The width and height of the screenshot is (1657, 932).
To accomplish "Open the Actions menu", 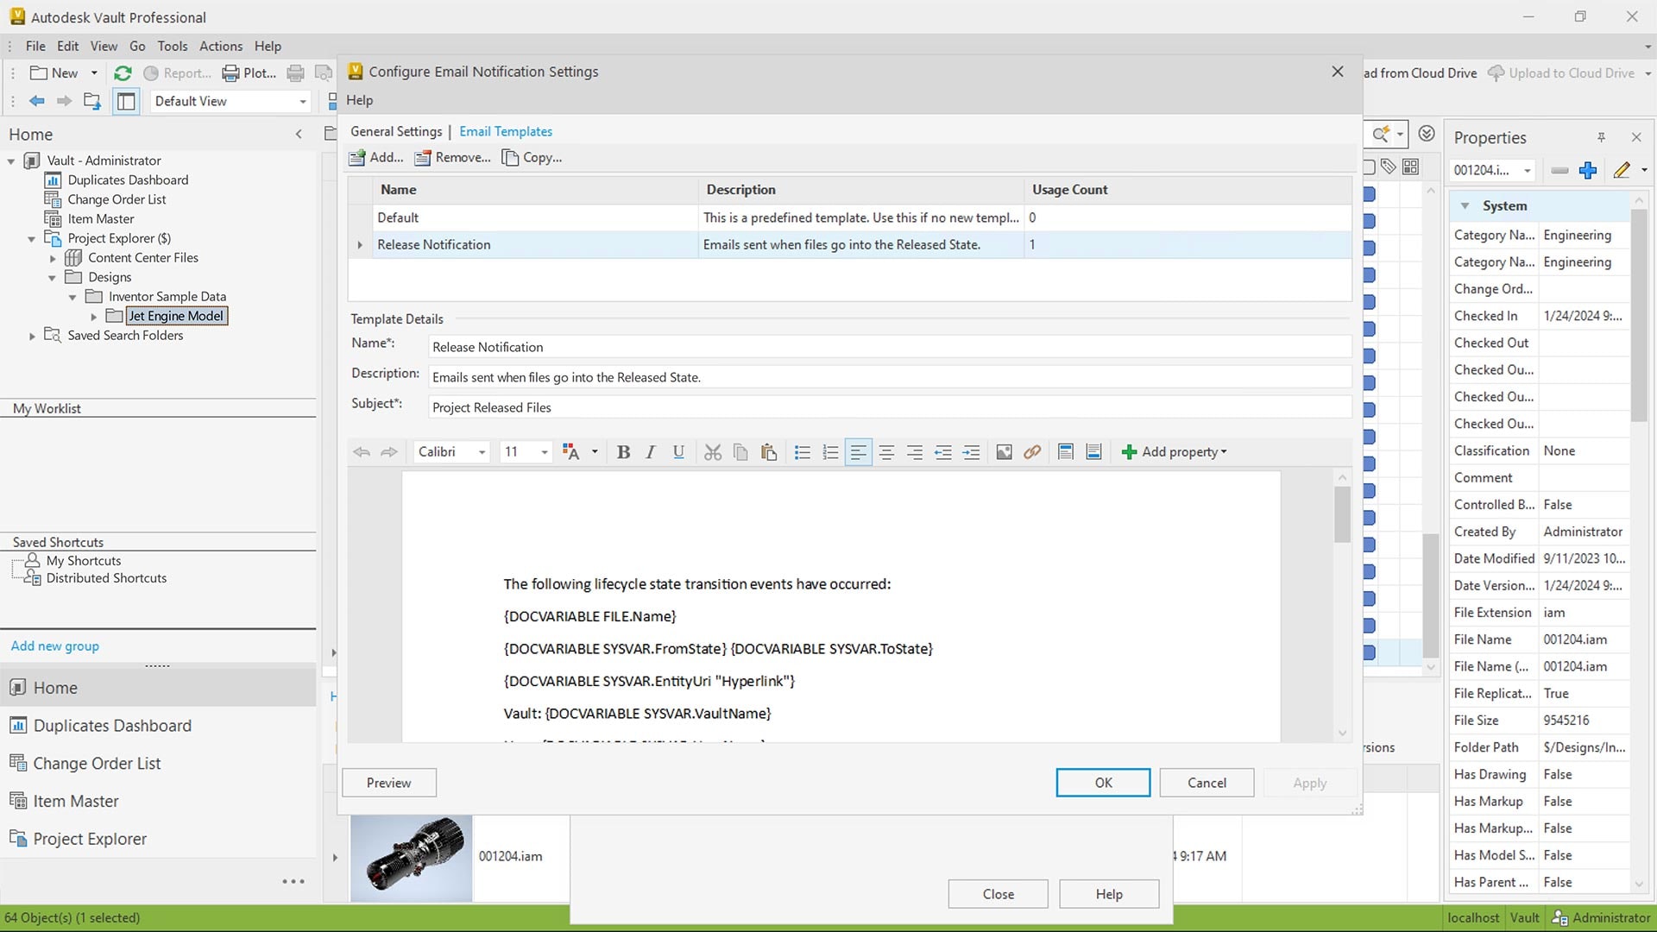I will 220,46.
